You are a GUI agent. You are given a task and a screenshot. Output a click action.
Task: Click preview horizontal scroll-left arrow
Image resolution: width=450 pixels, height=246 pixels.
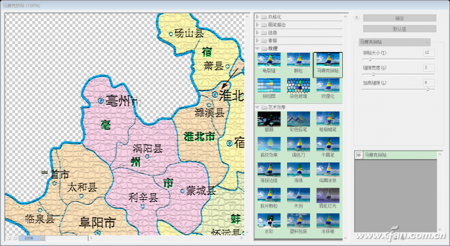pos(91,238)
